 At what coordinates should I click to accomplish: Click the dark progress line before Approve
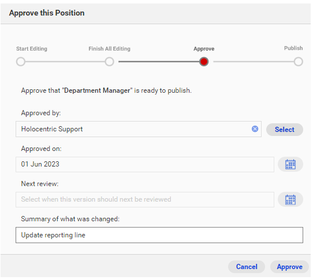pyautogui.click(x=159, y=62)
